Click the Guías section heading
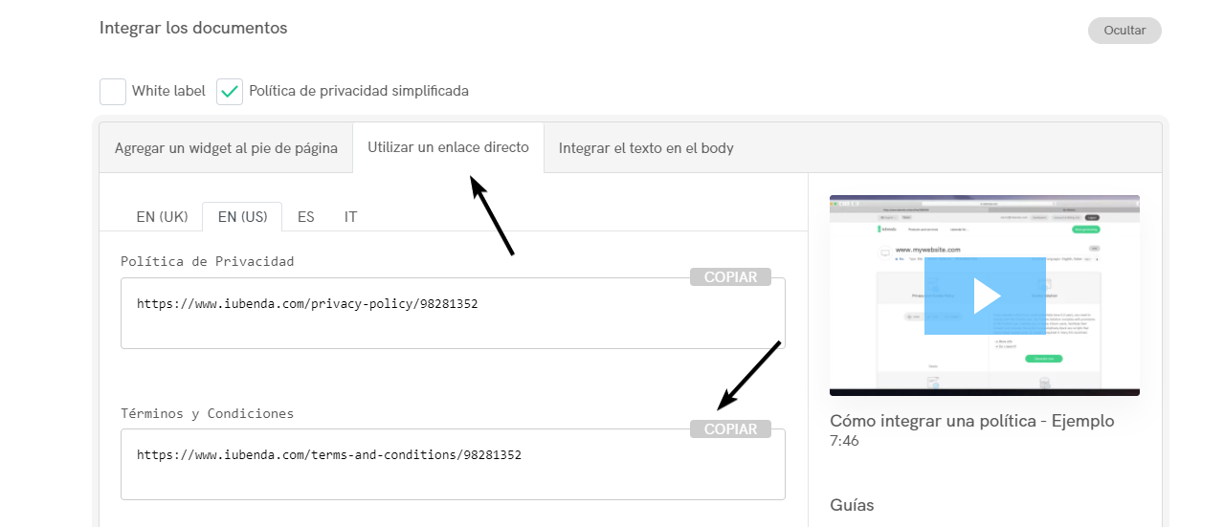The width and height of the screenshot is (1224, 527). [852, 505]
